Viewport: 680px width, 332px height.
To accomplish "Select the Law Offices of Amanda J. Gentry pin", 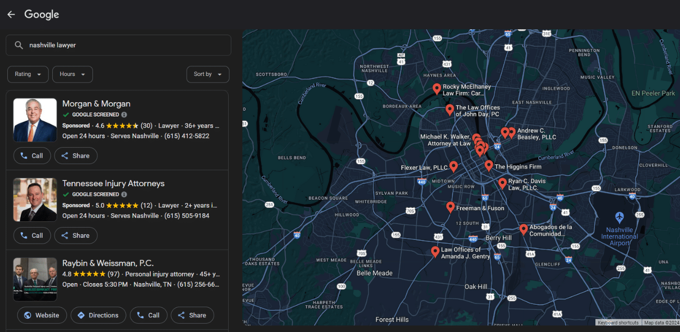I will [x=435, y=252].
